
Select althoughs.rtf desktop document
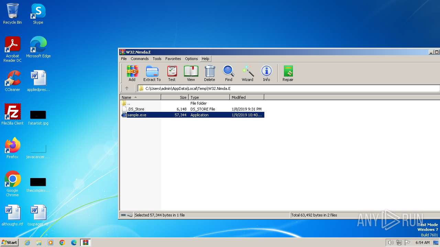coord(12,215)
